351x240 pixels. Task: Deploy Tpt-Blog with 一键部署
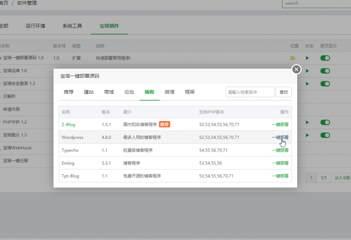pos(280,176)
